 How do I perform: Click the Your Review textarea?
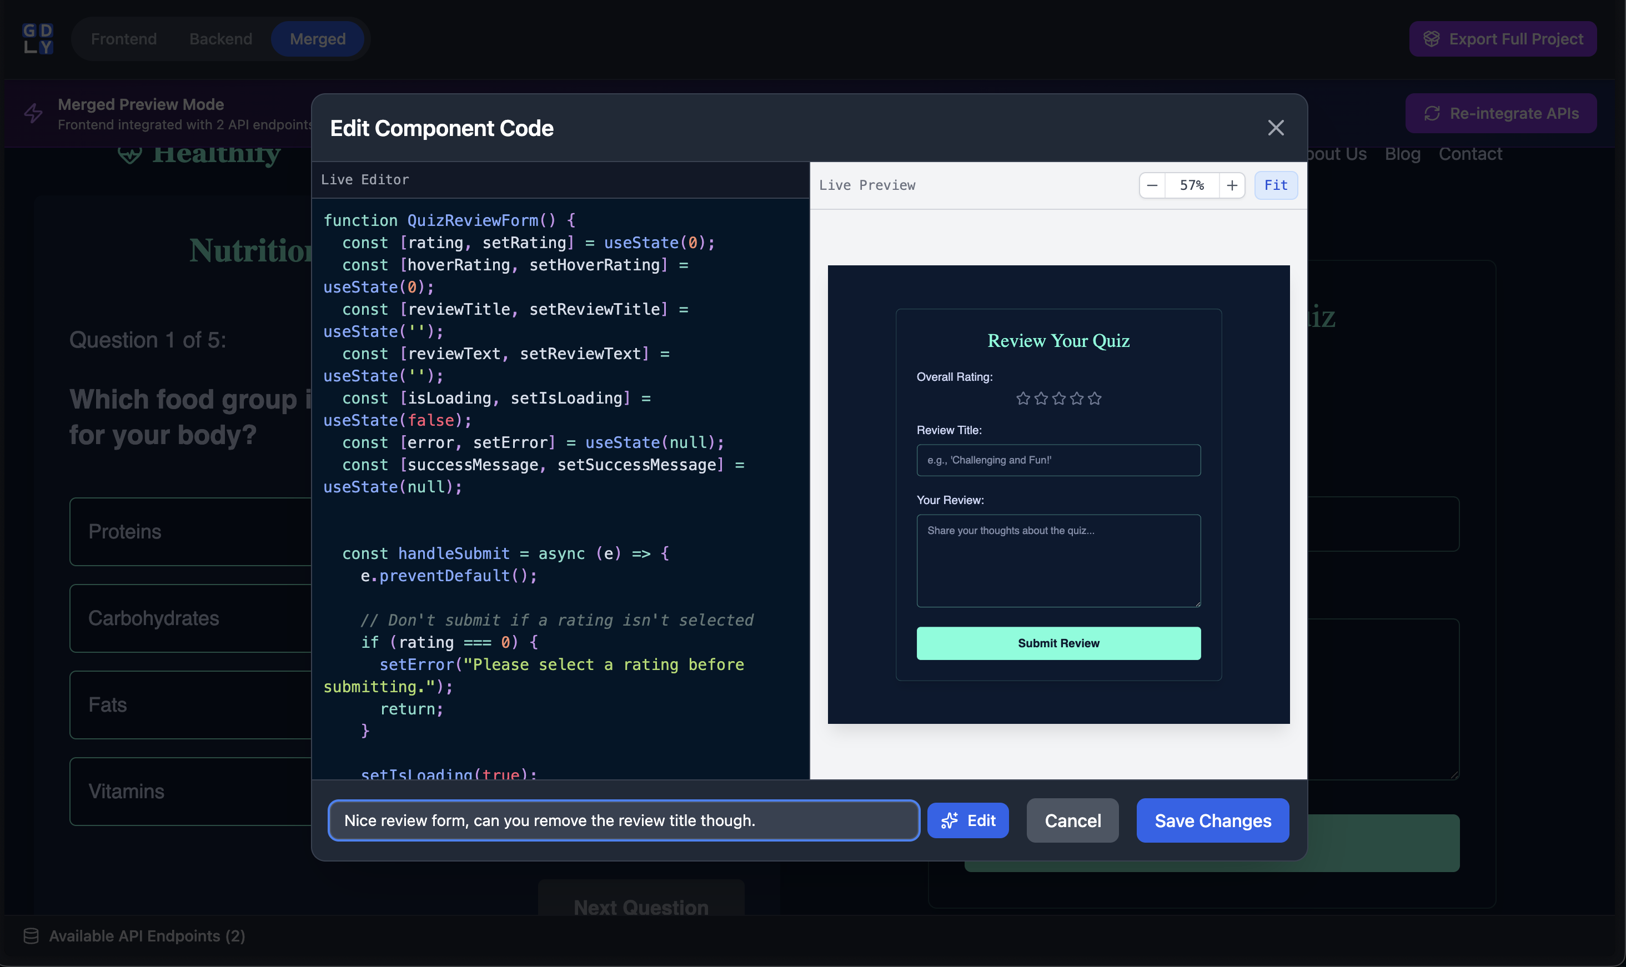pyautogui.click(x=1058, y=561)
